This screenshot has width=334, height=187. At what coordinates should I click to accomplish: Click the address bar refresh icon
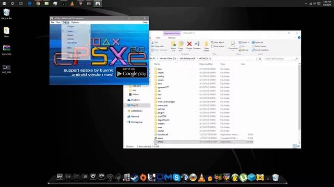[260, 59]
